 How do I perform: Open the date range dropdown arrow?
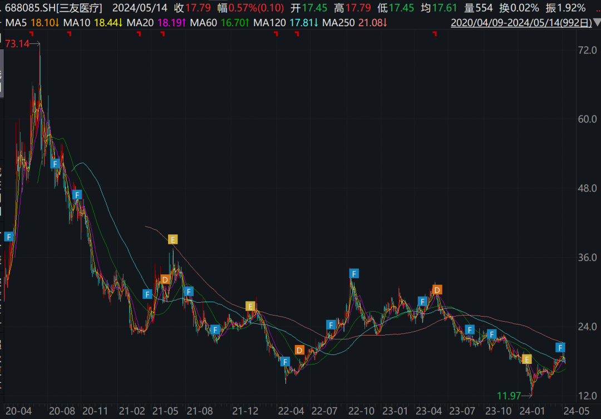pos(597,23)
